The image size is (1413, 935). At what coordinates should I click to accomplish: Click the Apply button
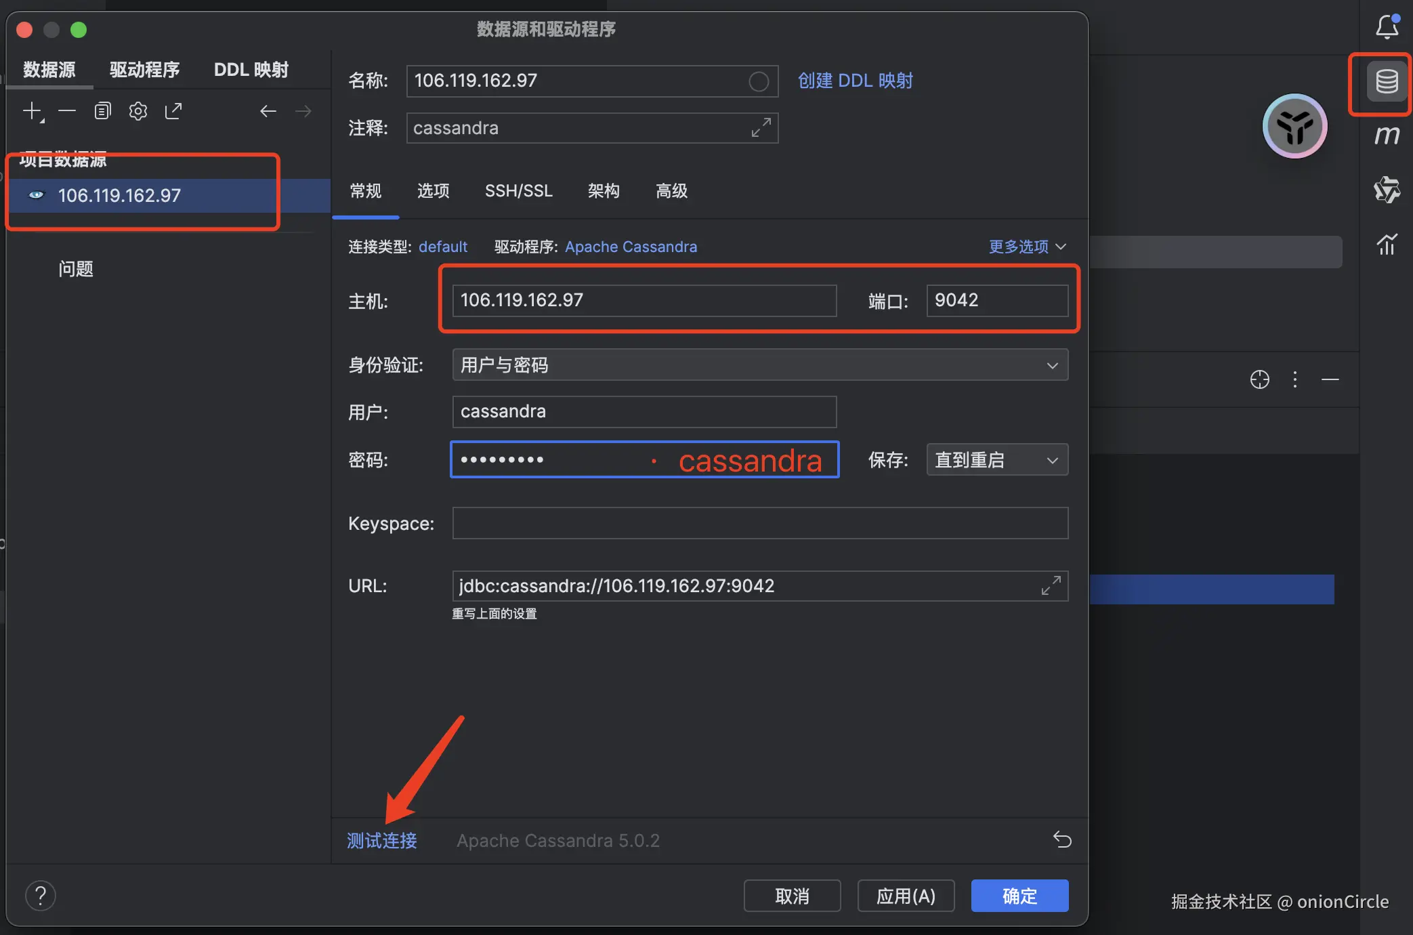tap(906, 896)
